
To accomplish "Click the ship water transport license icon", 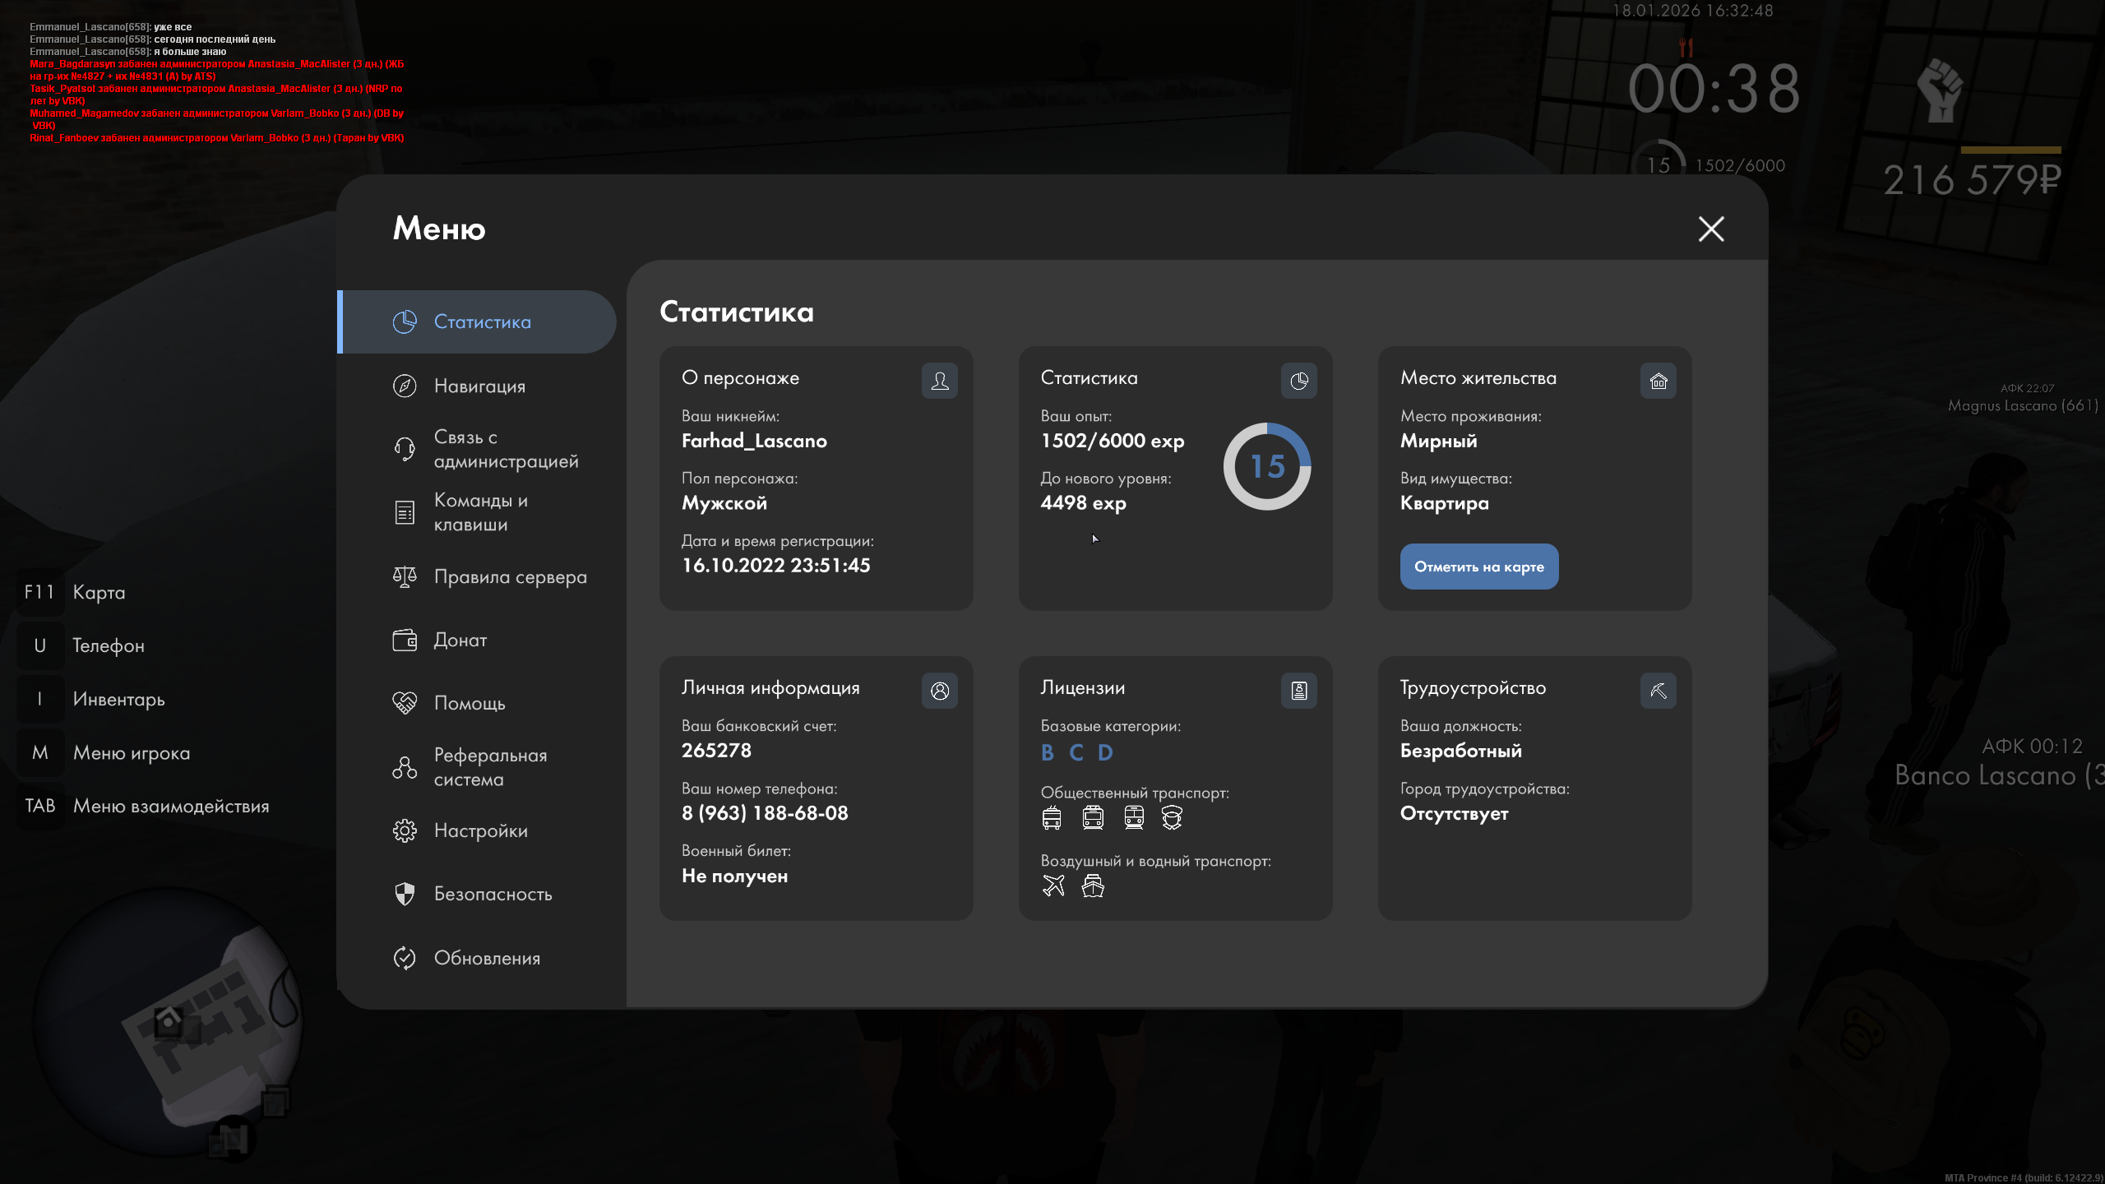I will (x=1093, y=886).
